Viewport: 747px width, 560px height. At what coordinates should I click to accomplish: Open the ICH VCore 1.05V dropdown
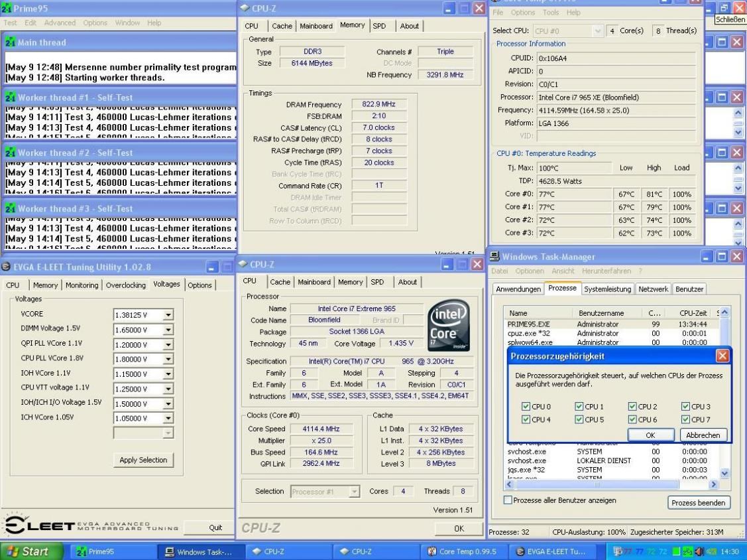[168, 418]
